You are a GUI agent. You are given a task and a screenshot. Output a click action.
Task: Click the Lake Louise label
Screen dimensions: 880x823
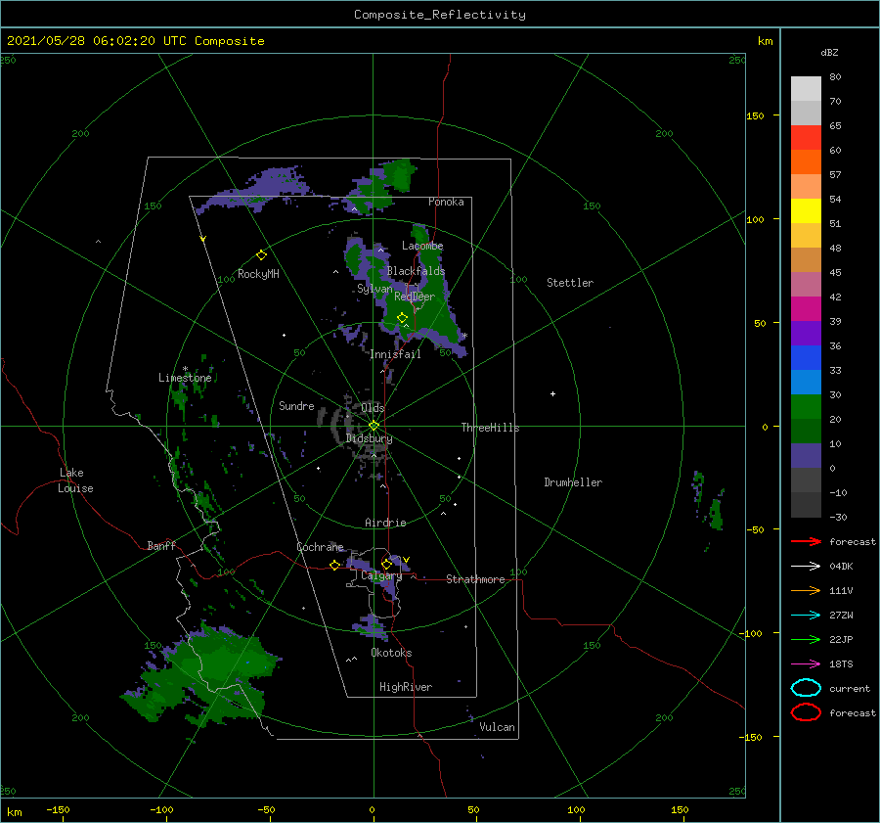[x=75, y=480]
